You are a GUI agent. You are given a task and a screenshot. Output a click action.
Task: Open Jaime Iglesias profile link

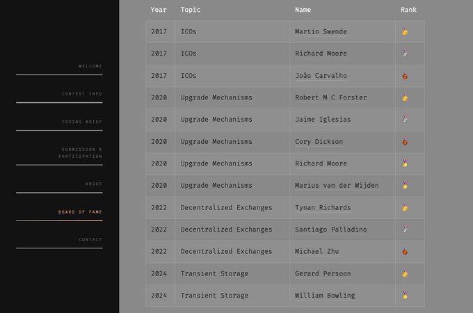(x=323, y=120)
